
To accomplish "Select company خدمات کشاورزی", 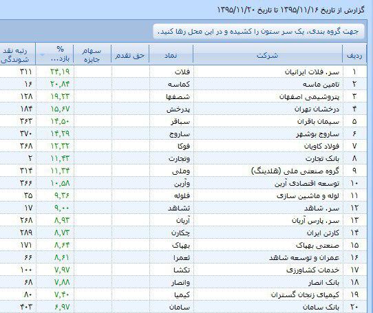I will [x=313, y=270].
